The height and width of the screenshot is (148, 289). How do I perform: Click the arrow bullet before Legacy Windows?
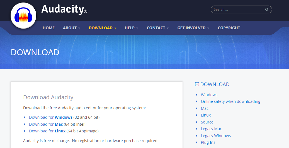196,136
